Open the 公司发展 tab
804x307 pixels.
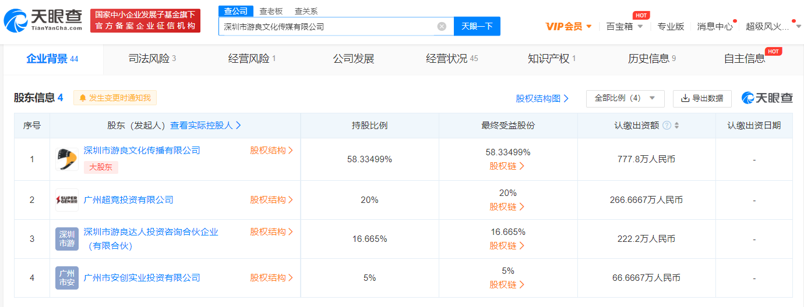click(353, 59)
